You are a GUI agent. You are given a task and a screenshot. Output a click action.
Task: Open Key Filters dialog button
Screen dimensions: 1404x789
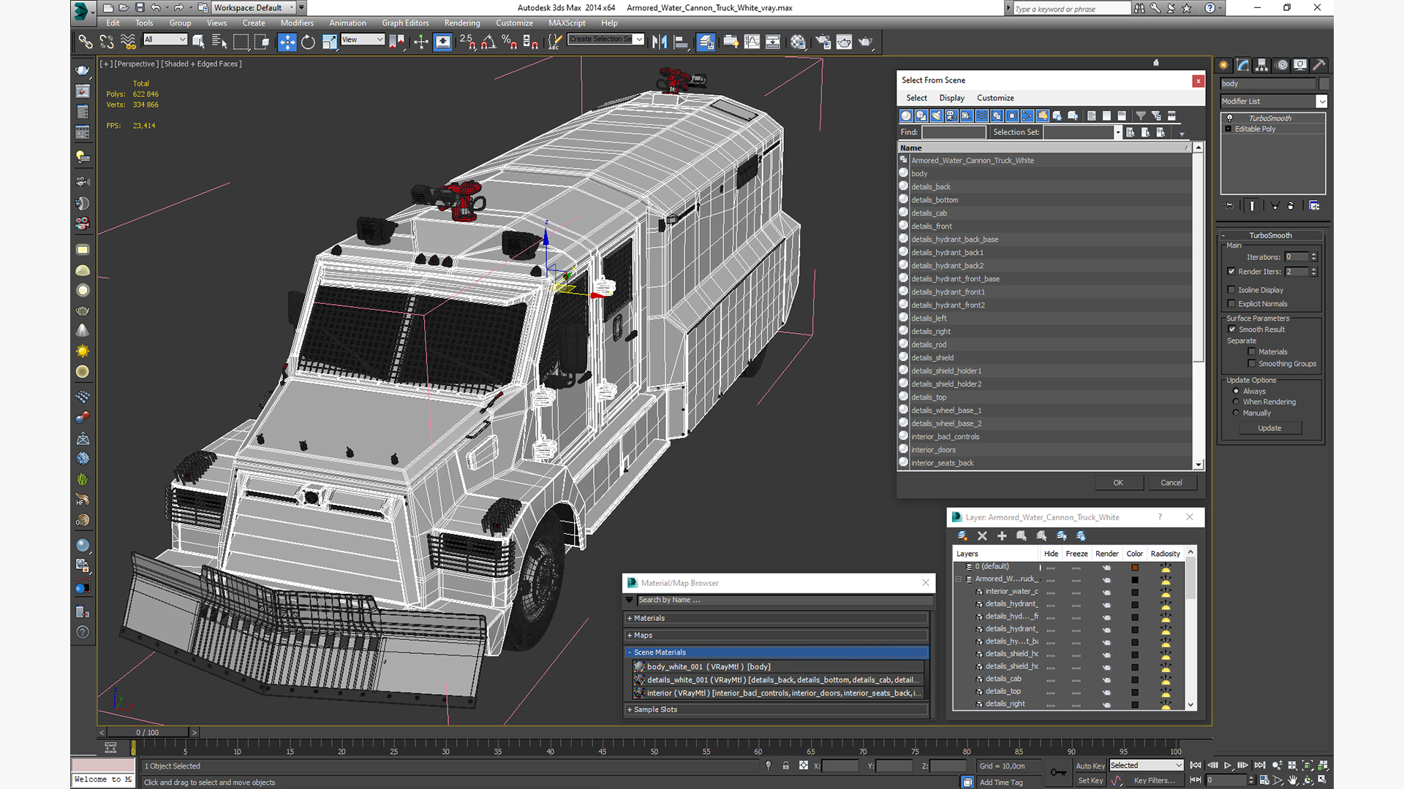click(1154, 780)
